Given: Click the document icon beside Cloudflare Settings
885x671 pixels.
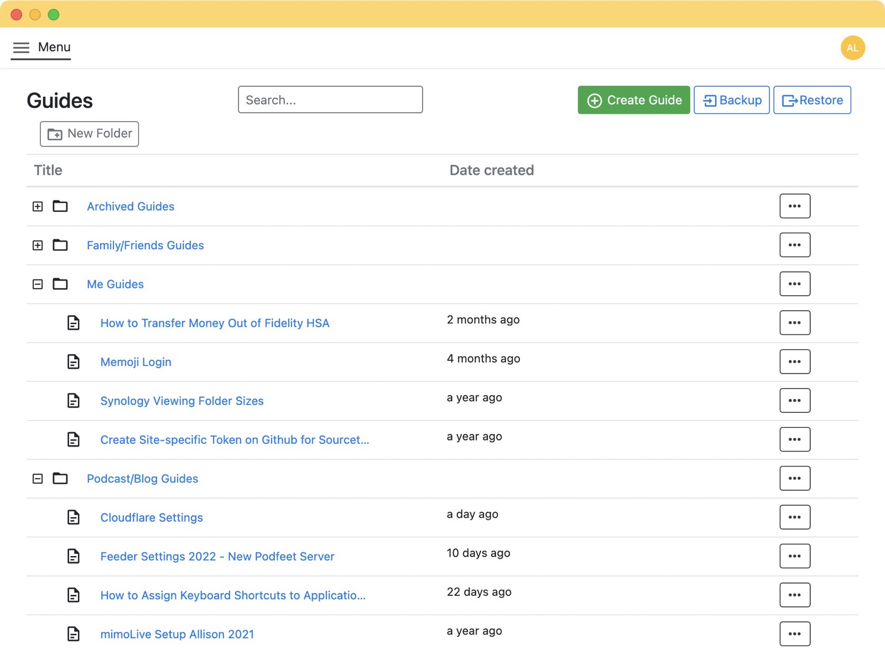Looking at the screenshot, I should tap(74, 517).
